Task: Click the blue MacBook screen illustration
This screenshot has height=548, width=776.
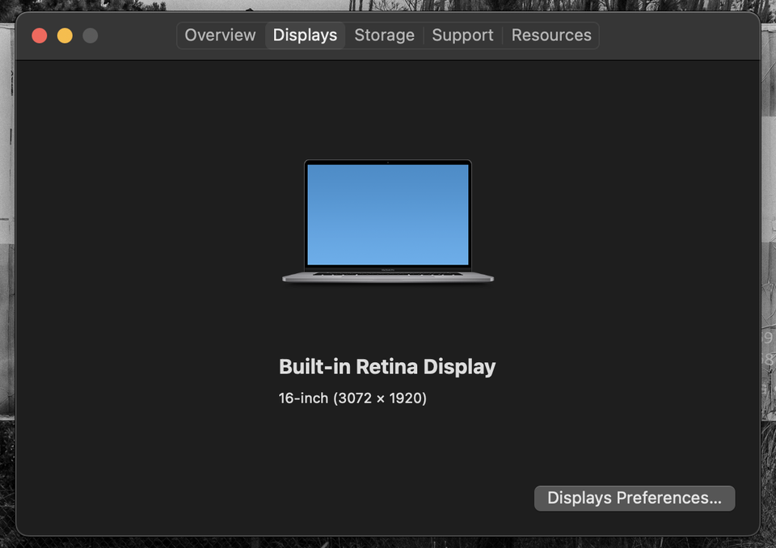Action: [x=388, y=214]
